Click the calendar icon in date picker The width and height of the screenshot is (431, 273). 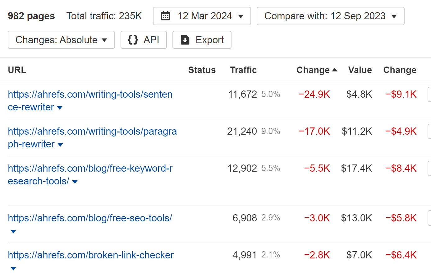tap(166, 16)
